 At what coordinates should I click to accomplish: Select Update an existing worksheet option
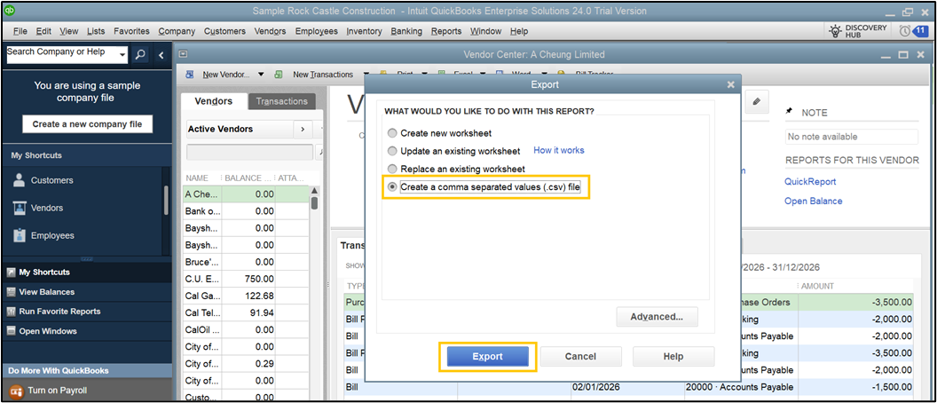click(x=392, y=151)
